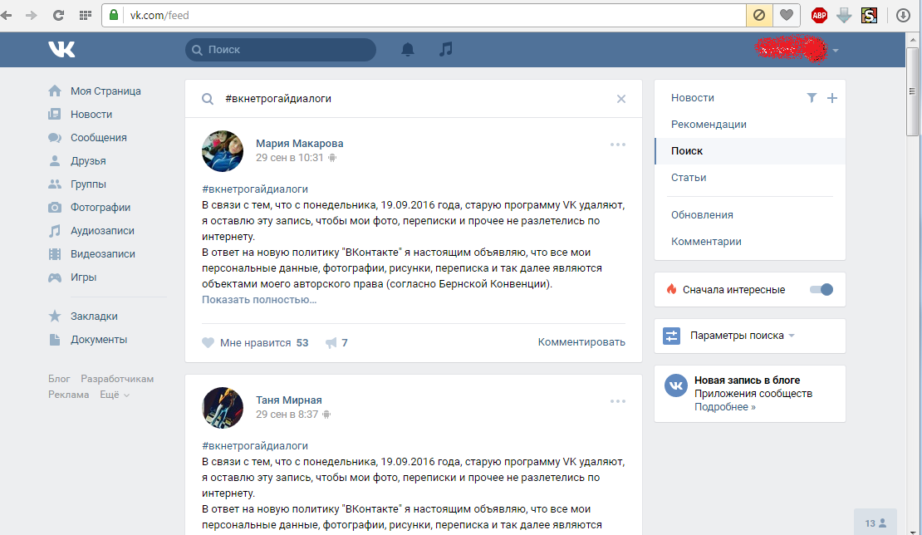Click the gamepad icon beside Игры

pyautogui.click(x=55, y=277)
